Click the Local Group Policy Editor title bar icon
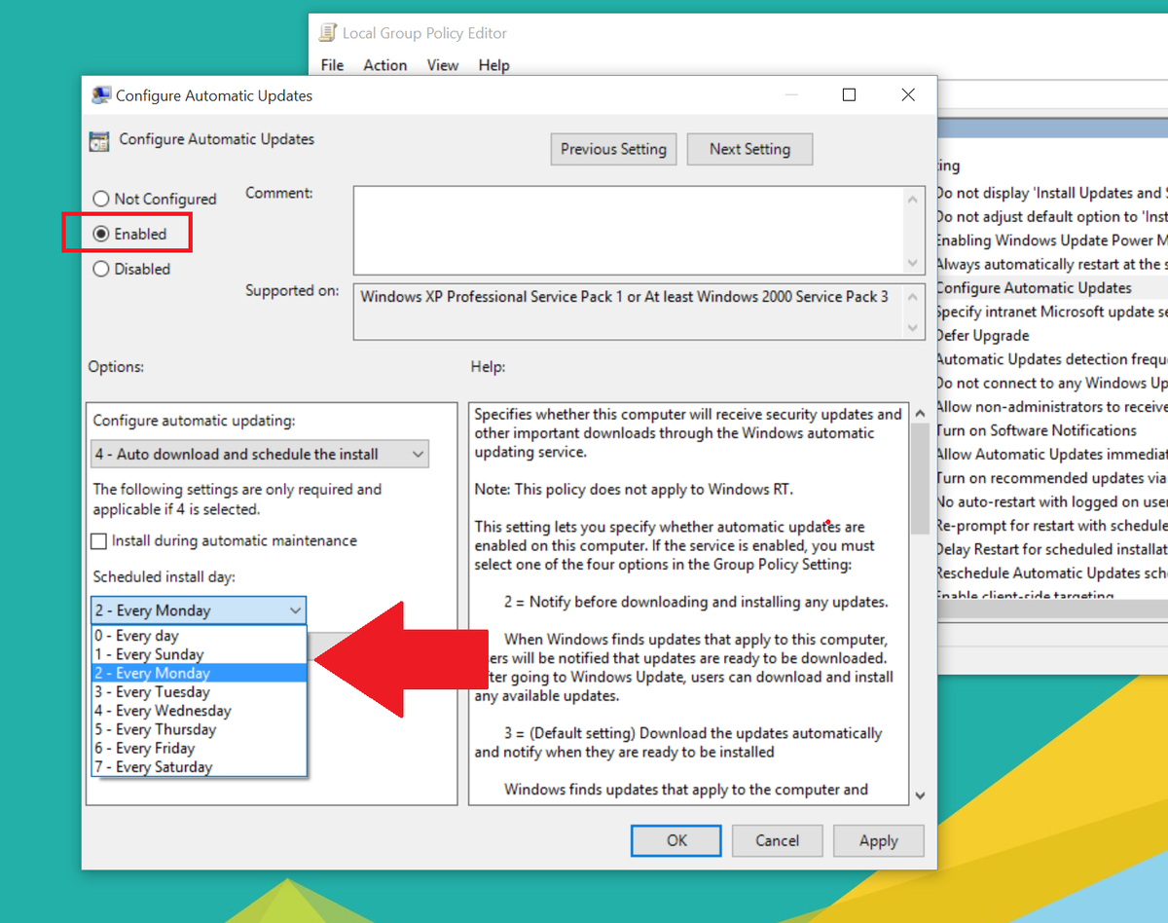 tap(328, 32)
